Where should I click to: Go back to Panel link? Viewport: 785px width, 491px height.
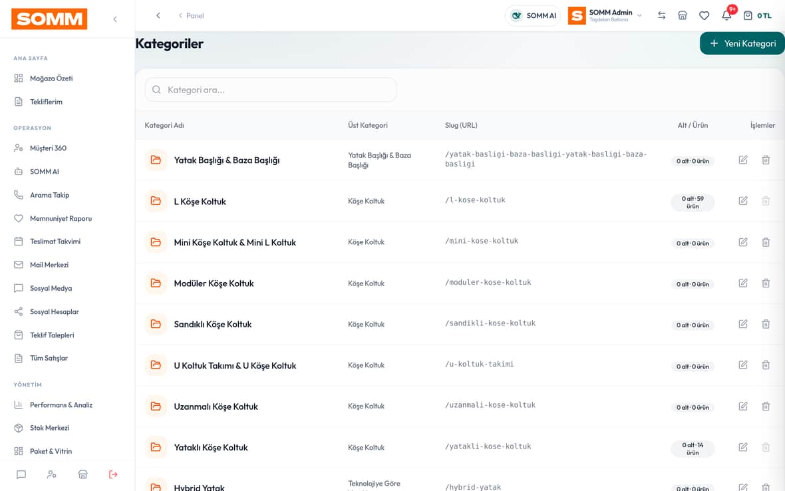[191, 15]
